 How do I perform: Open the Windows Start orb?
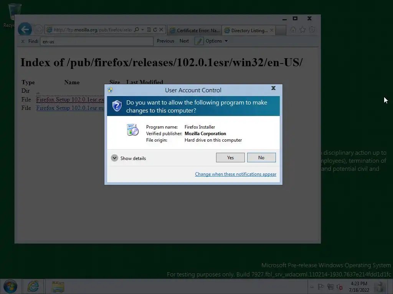[10, 286]
